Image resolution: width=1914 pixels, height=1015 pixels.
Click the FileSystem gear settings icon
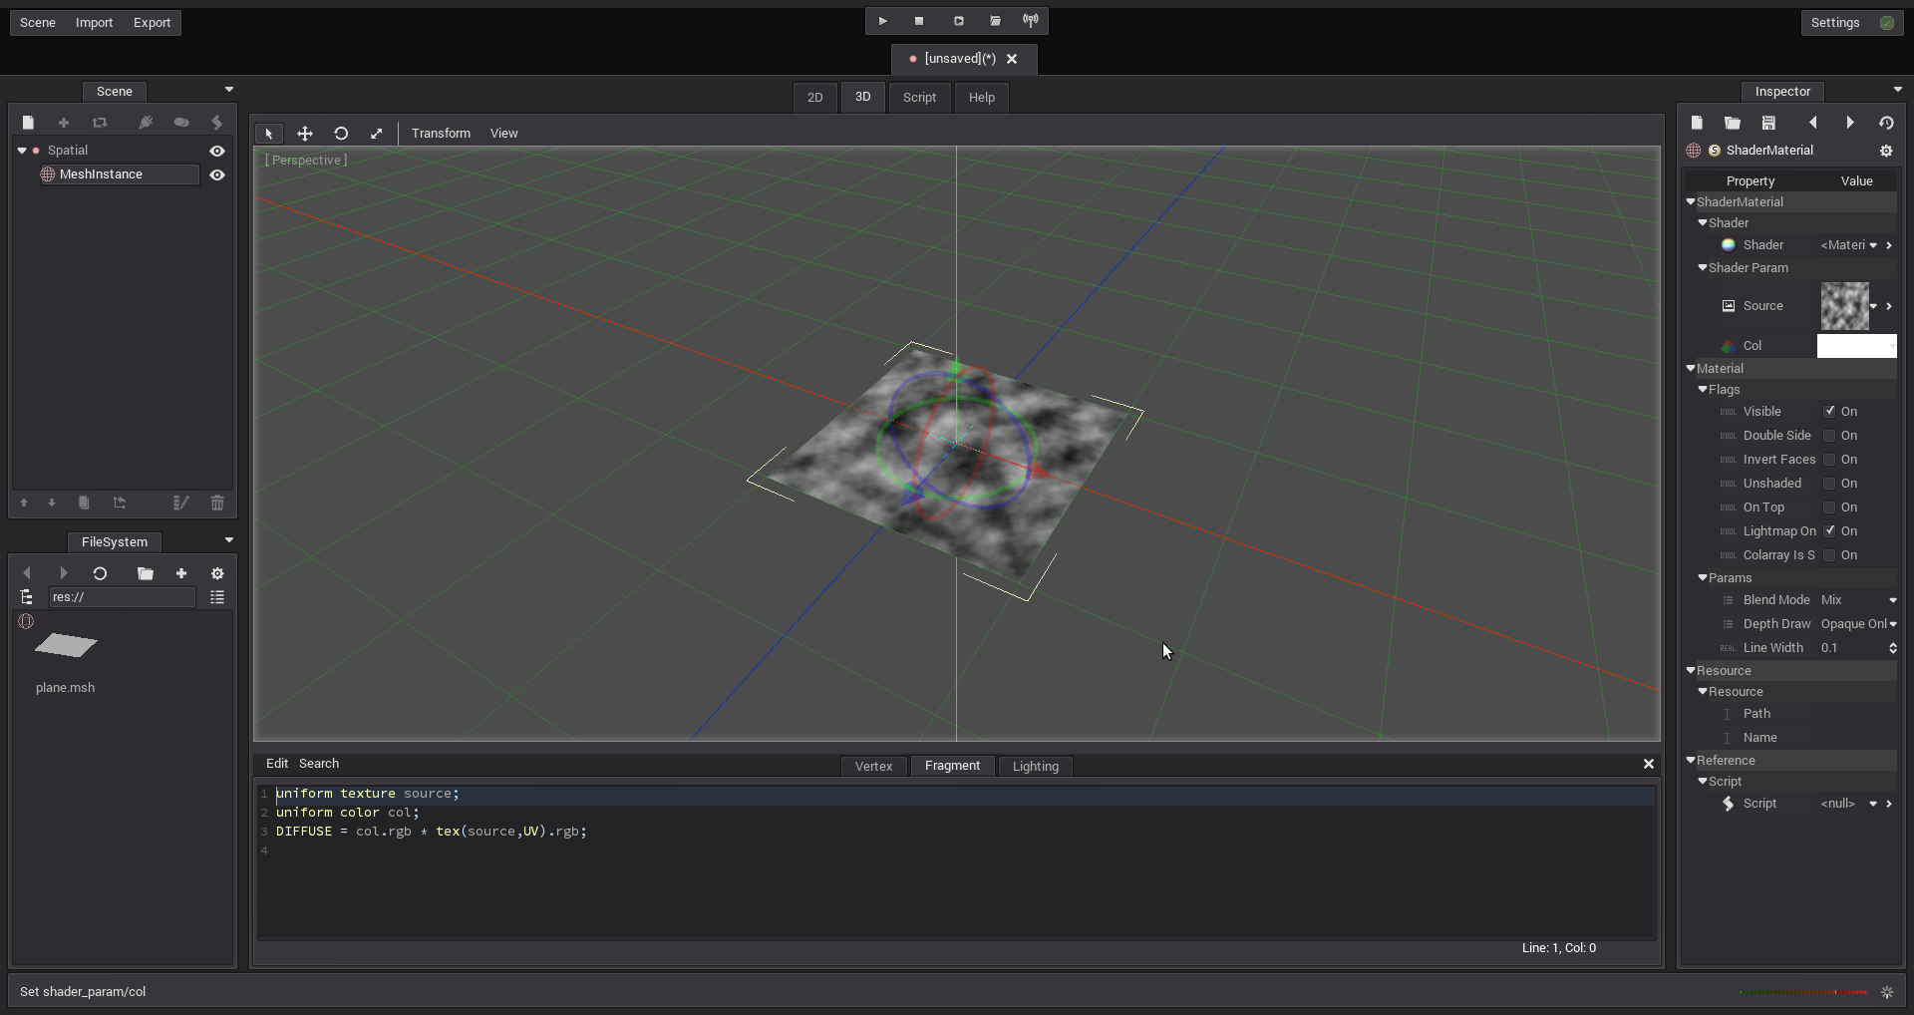[217, 573]
